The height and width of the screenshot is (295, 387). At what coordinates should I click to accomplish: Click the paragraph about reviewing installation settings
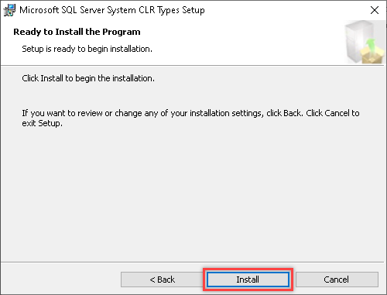coord(190,118)
